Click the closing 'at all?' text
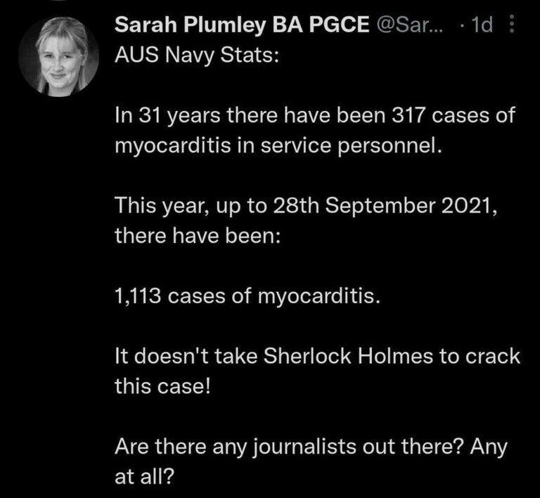The width and height of the screenshot is (540, 498). 145,477
